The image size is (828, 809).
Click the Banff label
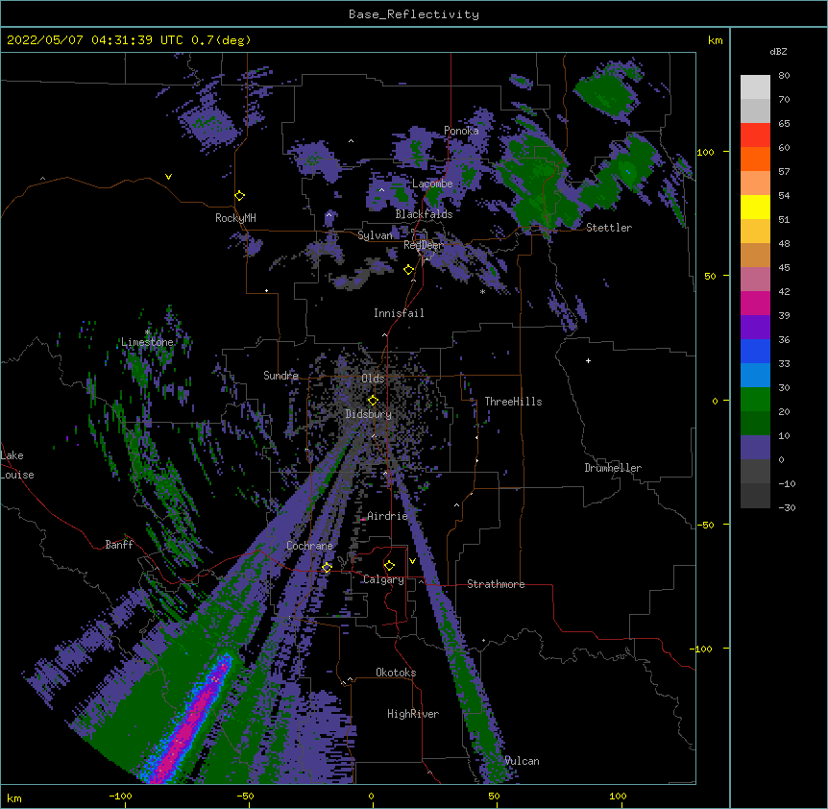(119, 545)
